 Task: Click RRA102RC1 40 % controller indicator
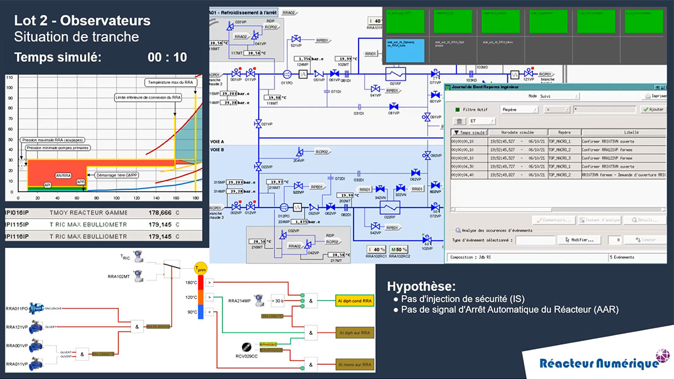pyautogui.click(x=376, y=249)
